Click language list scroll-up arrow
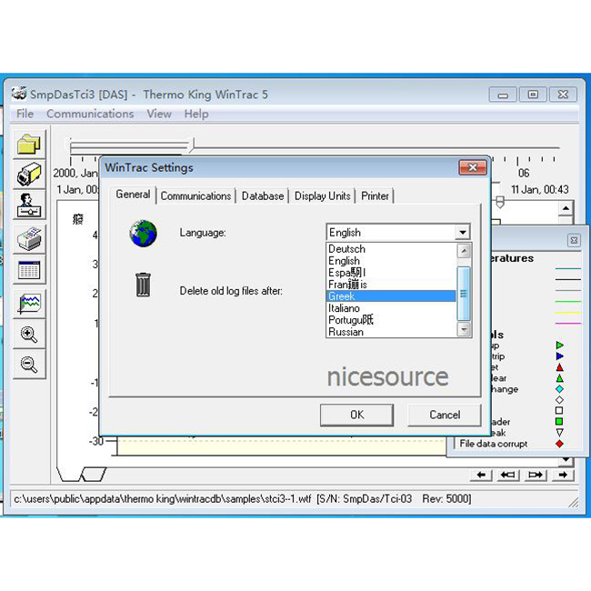The image size is (591, 591). tap(464, 251)
